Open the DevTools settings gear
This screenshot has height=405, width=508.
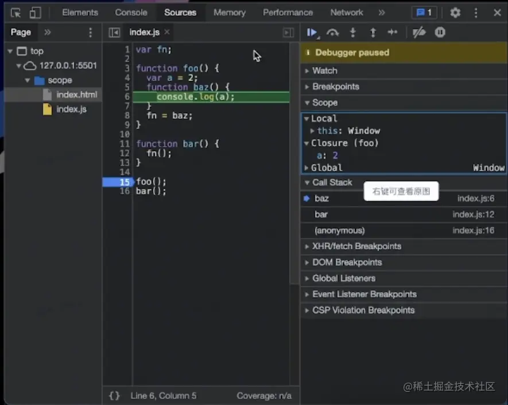tap(455, 13)
